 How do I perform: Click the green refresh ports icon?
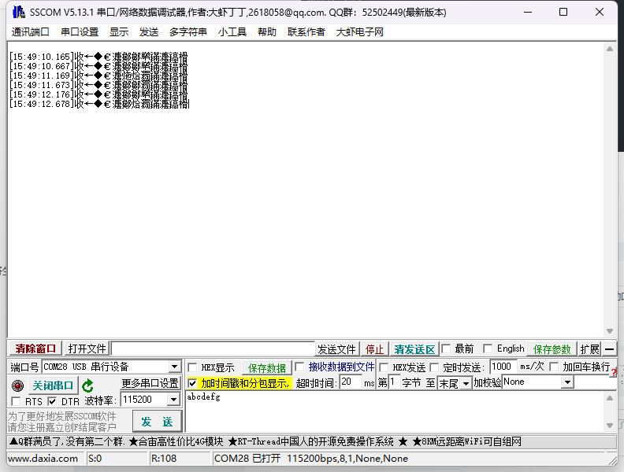(x=87, y=385)
